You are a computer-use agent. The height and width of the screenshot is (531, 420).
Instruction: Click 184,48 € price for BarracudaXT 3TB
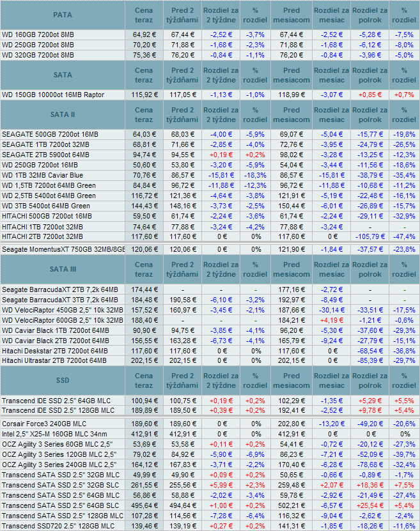[x=144, y=300]
